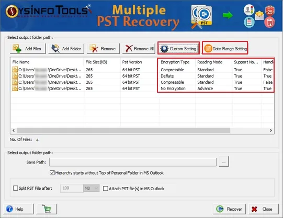This screenshot has width=283, height=218.
Task: Click the PST file magnifier icon in the banner
Action: pyautogui.click(x=201, y=17)
